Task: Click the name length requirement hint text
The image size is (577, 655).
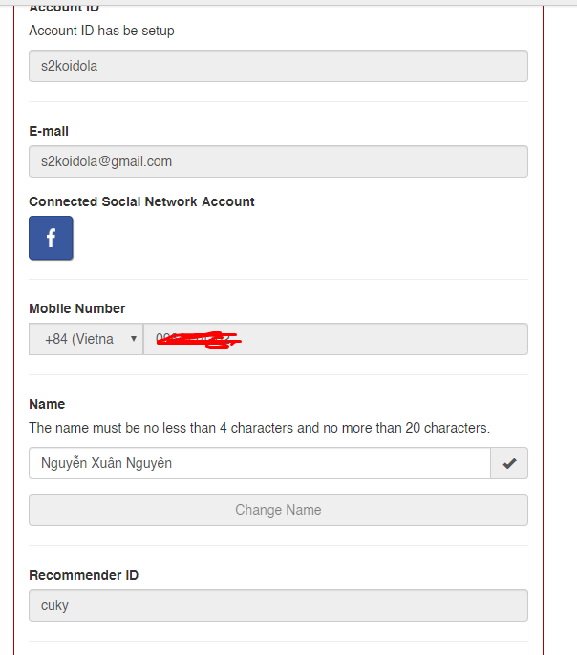Action: pos(259,428)
